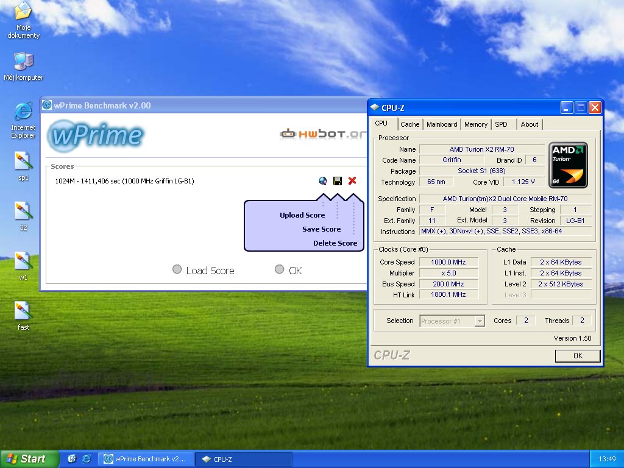The image size is (624, 468).
Task: Switch to the Cache tab
Action: [x=410, y=124]
